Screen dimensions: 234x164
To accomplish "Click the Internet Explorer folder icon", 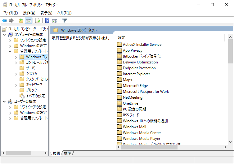I will (120, 74).
